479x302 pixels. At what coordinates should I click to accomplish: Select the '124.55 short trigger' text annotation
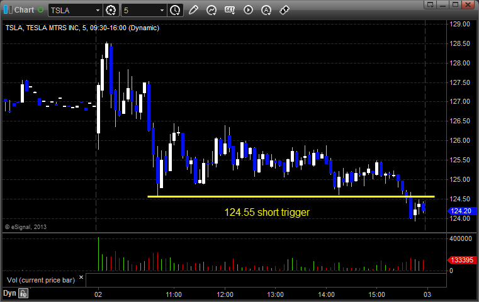267,212
